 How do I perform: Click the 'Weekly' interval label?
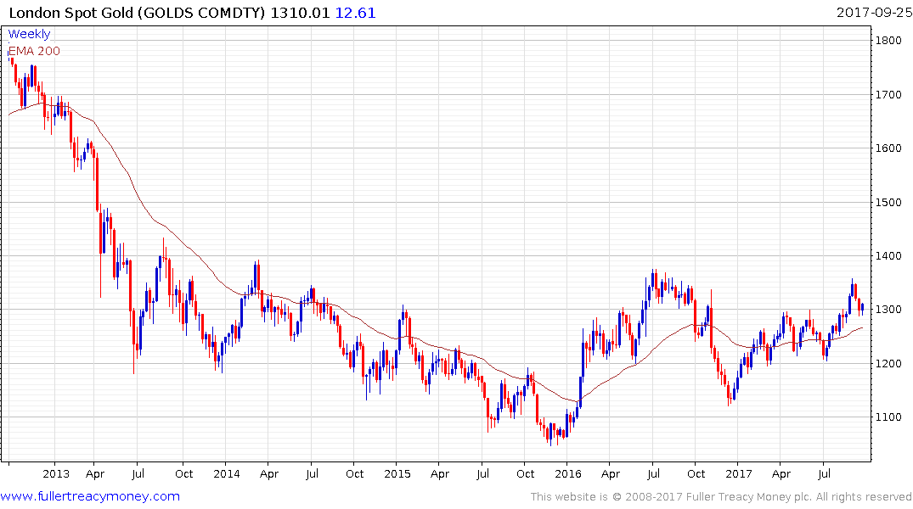click(x=29, y=34)
